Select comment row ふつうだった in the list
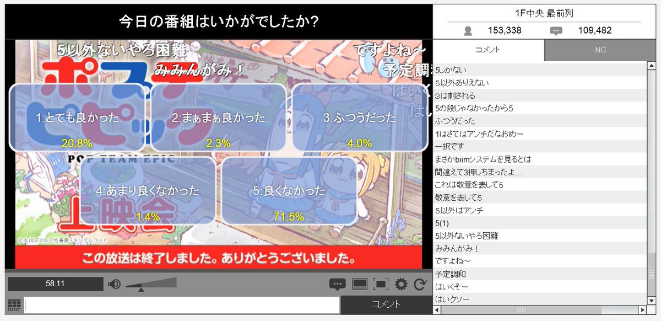The image size is (661, 321). coord(540,121)
